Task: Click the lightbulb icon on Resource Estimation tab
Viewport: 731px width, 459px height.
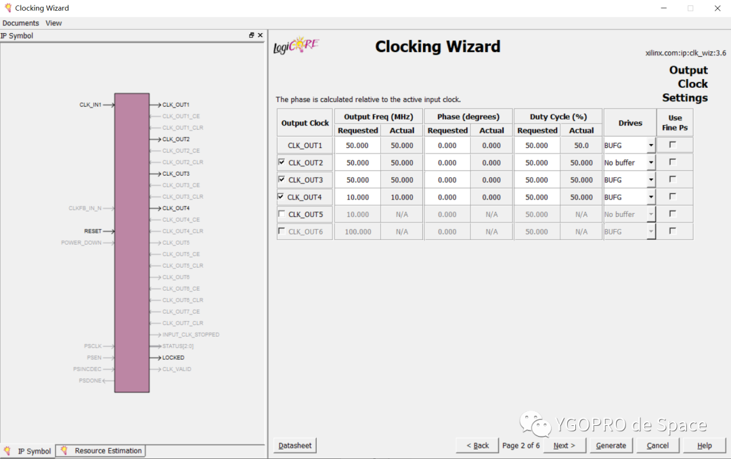Action: (64, 450)
